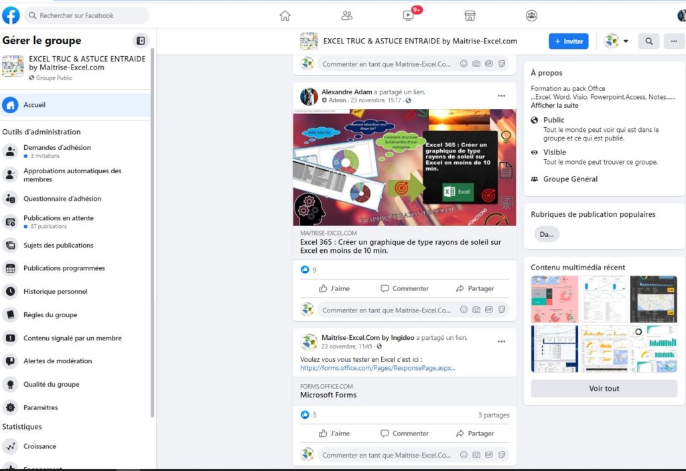Open the Watch video icon with 9+ badge

pos(408,16)
